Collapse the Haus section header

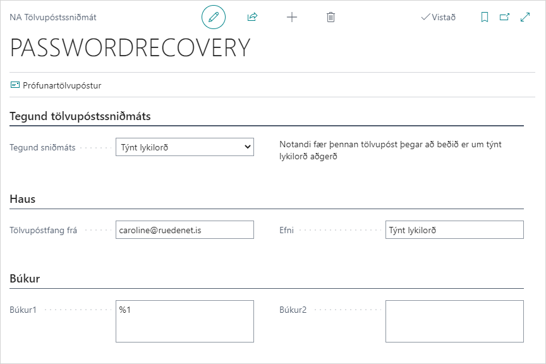23,199
